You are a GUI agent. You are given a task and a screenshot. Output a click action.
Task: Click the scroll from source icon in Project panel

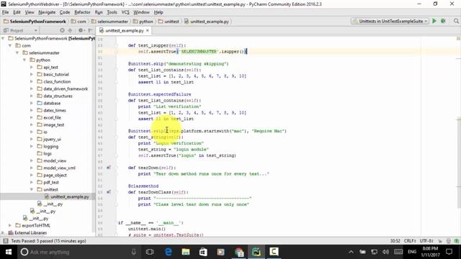point(62,30)
